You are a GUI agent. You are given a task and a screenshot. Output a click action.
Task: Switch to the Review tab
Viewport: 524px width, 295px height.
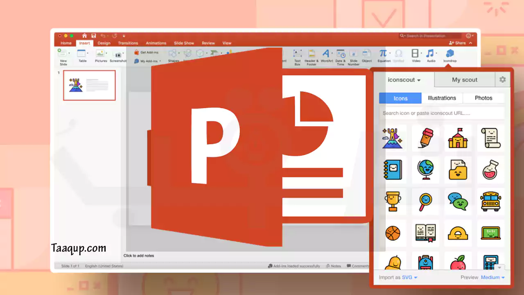(208, 43)
